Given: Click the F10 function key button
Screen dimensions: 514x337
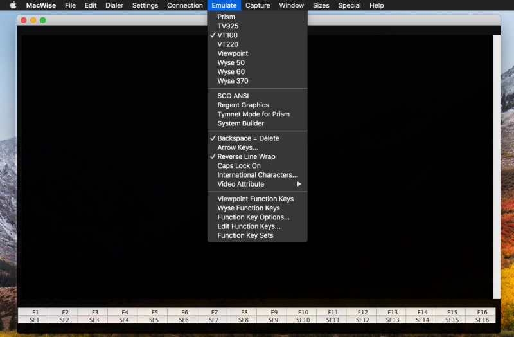Looking at the screenshot, I should (x=301, y=312).
